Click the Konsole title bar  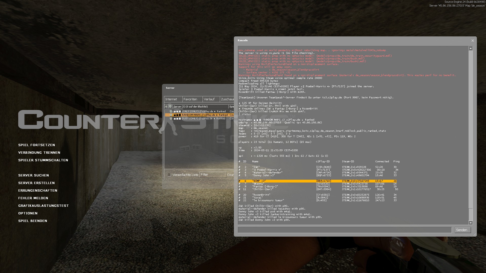click(353, 40)
